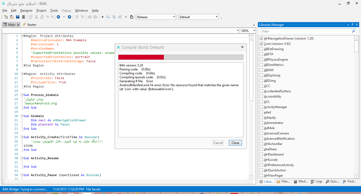Click the search icon in Libraries filter
This screenshot has height=194, width=361.
353,31
